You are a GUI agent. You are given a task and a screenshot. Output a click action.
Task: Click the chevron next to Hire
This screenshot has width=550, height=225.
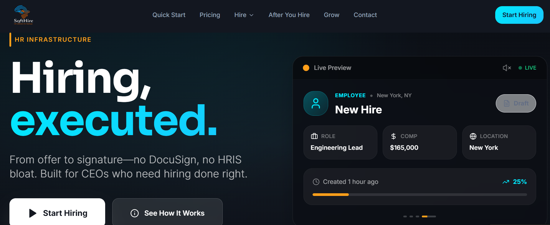pyautogui.click(x=252, y=15)
